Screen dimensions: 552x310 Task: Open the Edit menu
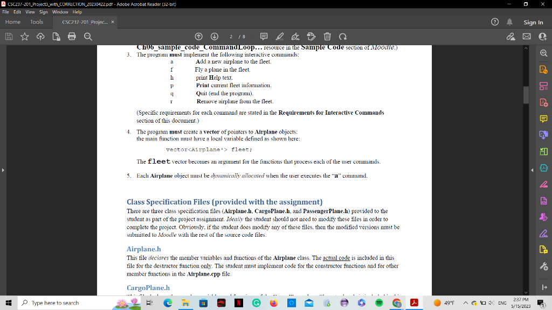(x=17, y=12)
